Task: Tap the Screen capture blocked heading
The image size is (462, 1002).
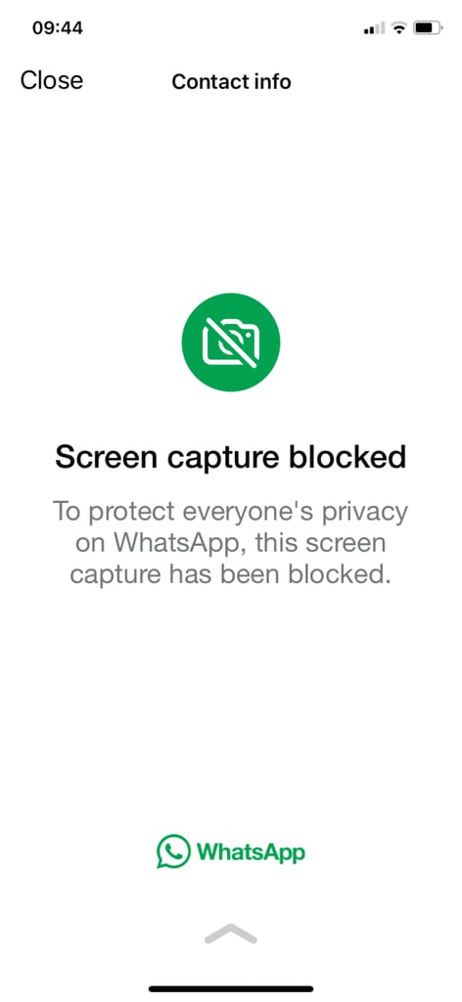Action: [231, 457]
